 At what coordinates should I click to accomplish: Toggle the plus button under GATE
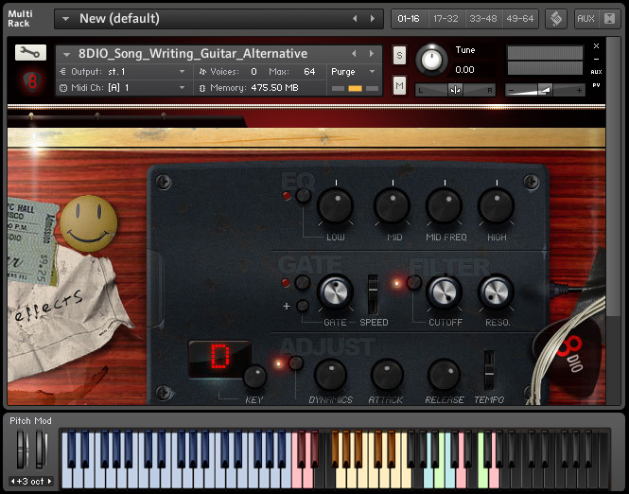pos(303,306)
